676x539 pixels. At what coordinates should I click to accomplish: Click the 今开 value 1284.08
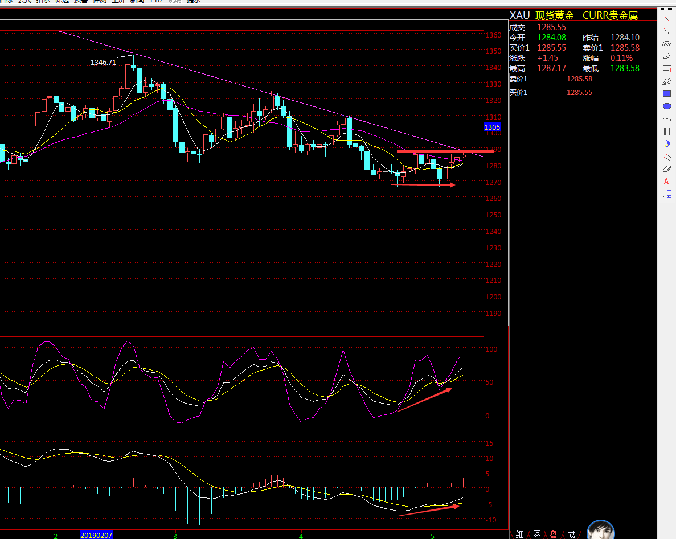coord(551,38)
